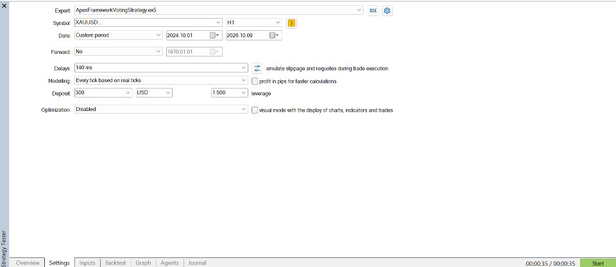Open symbol specification dollar icon
Screen dimensions: 616x267
[x=291, y=23]
